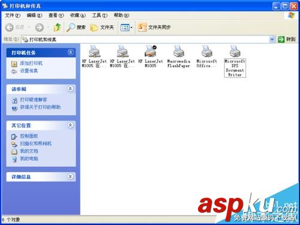Screen dimensions: 300x225
Task: Toggle the Folders (文件夹) pane button
Action: 102,28
